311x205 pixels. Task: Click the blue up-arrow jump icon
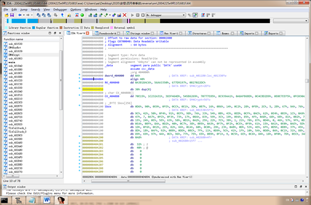[62, 15]
